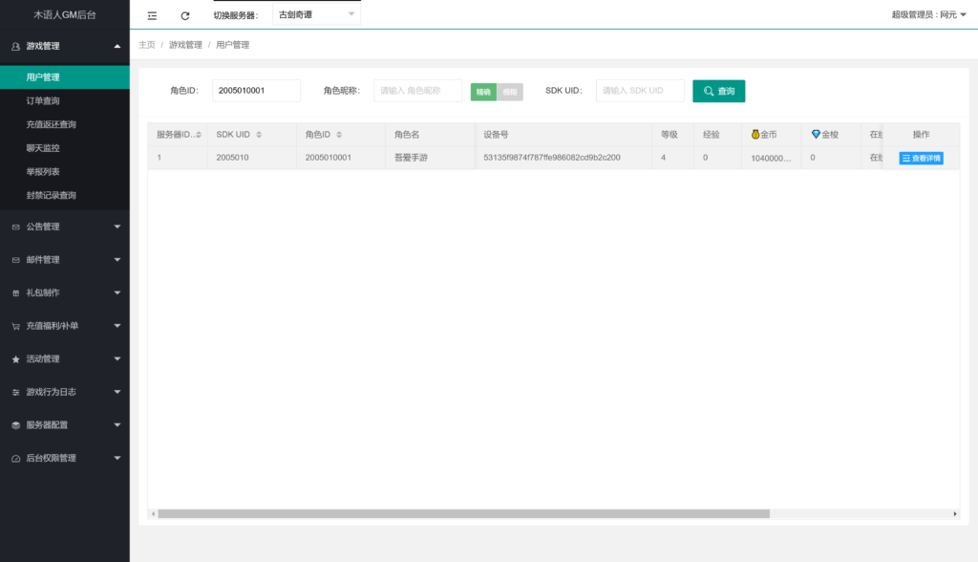The width and height of the screenshot is (978, 562).
Task: Click the 查询 search button
Action: point(718,91)
